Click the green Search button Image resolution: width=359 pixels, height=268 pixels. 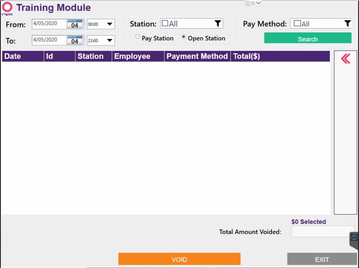coord(308,38)
